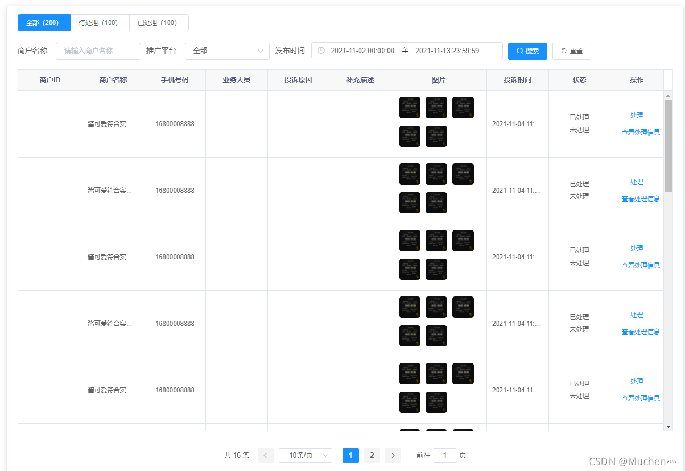
Task: Click the 业务人员 column header
Action: click(236, 80)
